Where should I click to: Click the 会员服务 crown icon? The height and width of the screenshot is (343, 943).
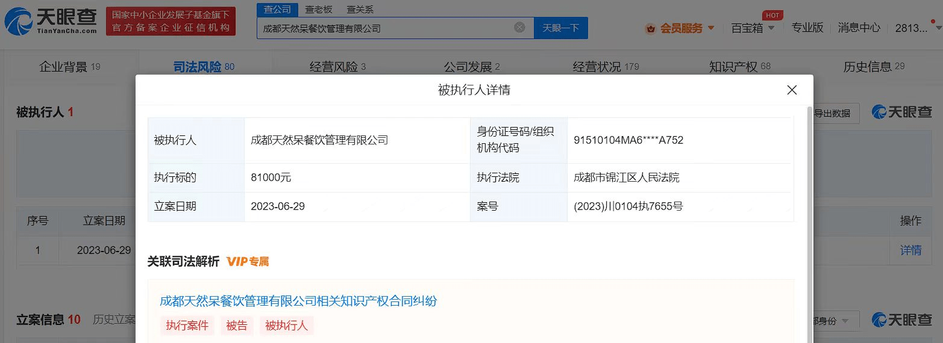pos(650,28)
